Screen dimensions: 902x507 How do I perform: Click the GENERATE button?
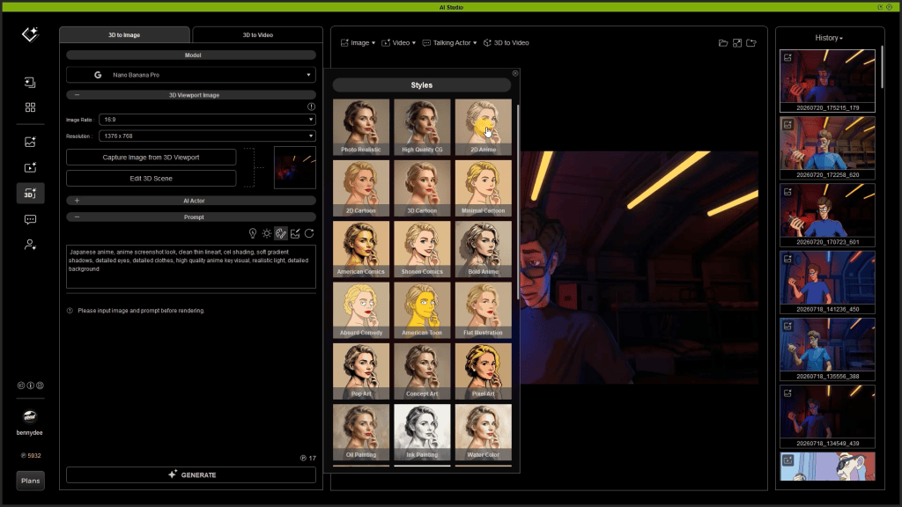pos(191,474)
